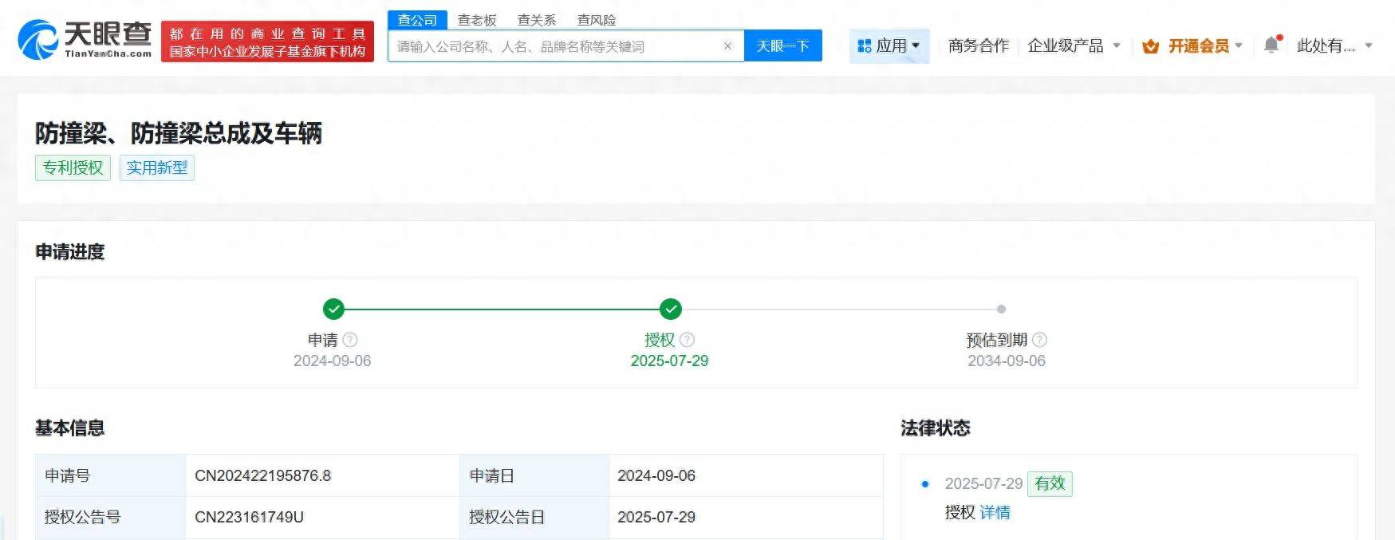
Task: Click the green check marker for 授权 step
Action: pyautogui.click(x=671, y=309)
